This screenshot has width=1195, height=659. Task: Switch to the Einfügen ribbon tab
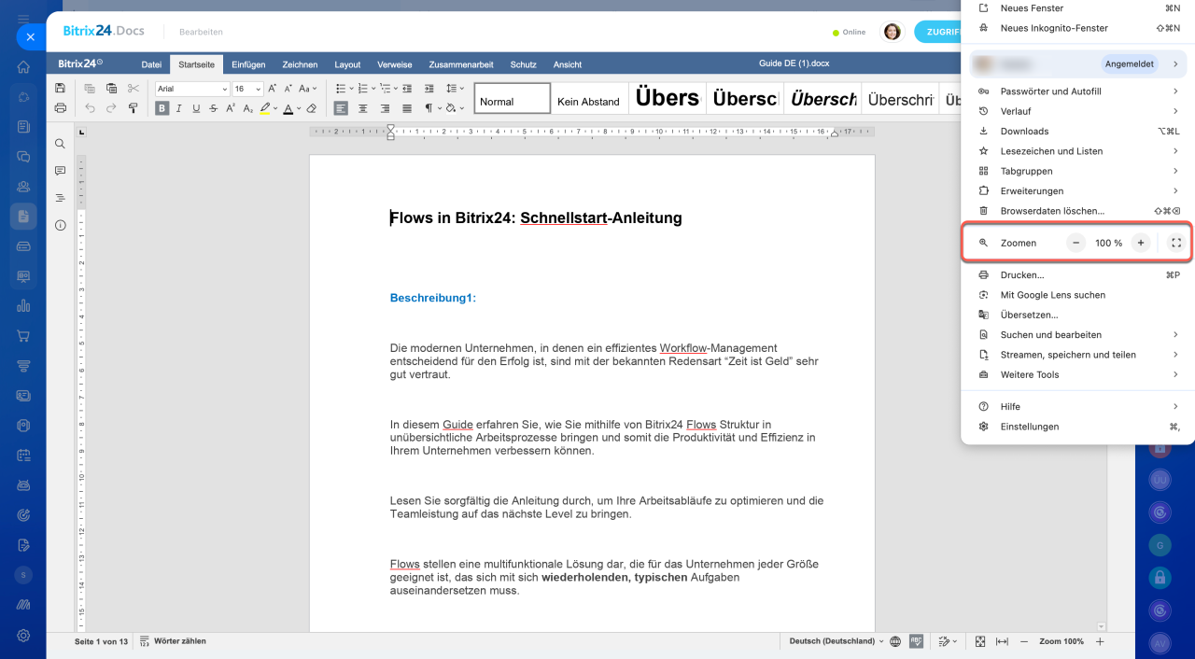point(248,64)
